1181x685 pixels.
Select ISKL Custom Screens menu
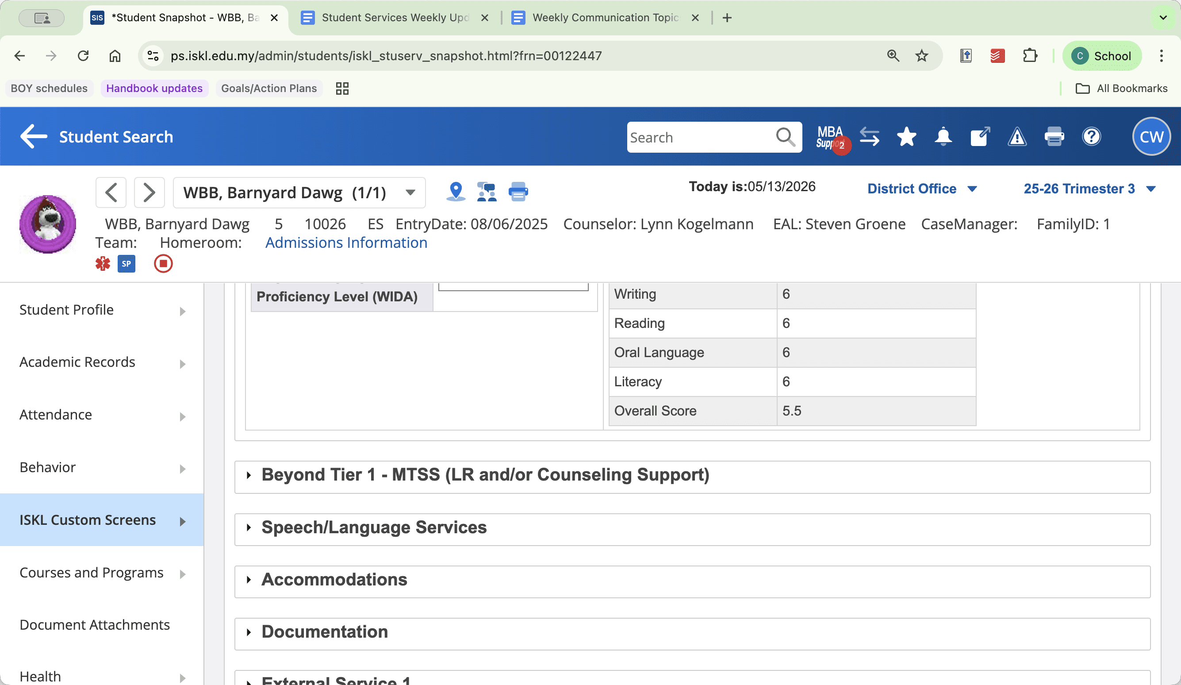click(x=102, y=520)
